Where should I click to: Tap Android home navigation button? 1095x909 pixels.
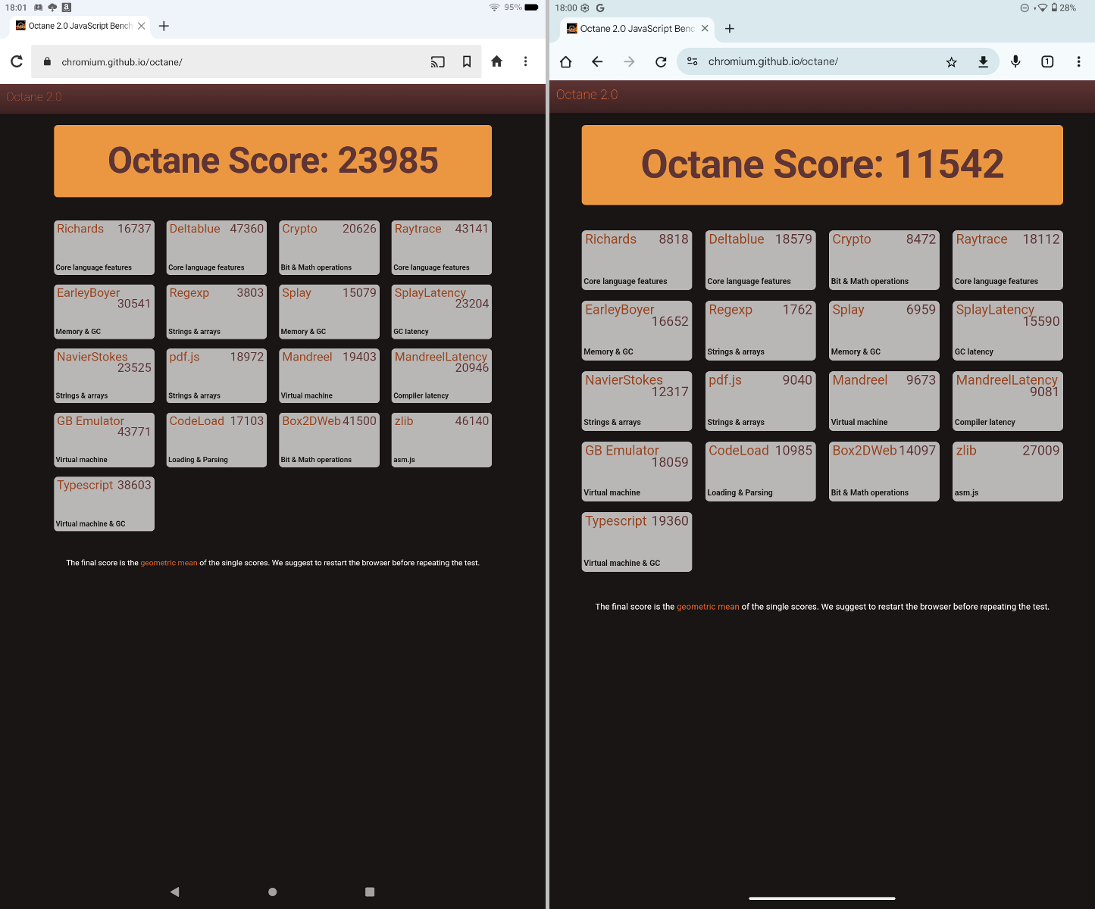[273, 892]
